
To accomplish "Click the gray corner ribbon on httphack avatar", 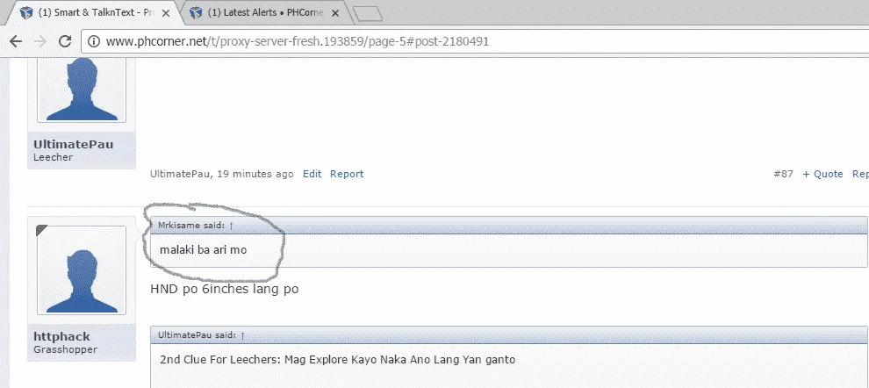I will 41,230.
